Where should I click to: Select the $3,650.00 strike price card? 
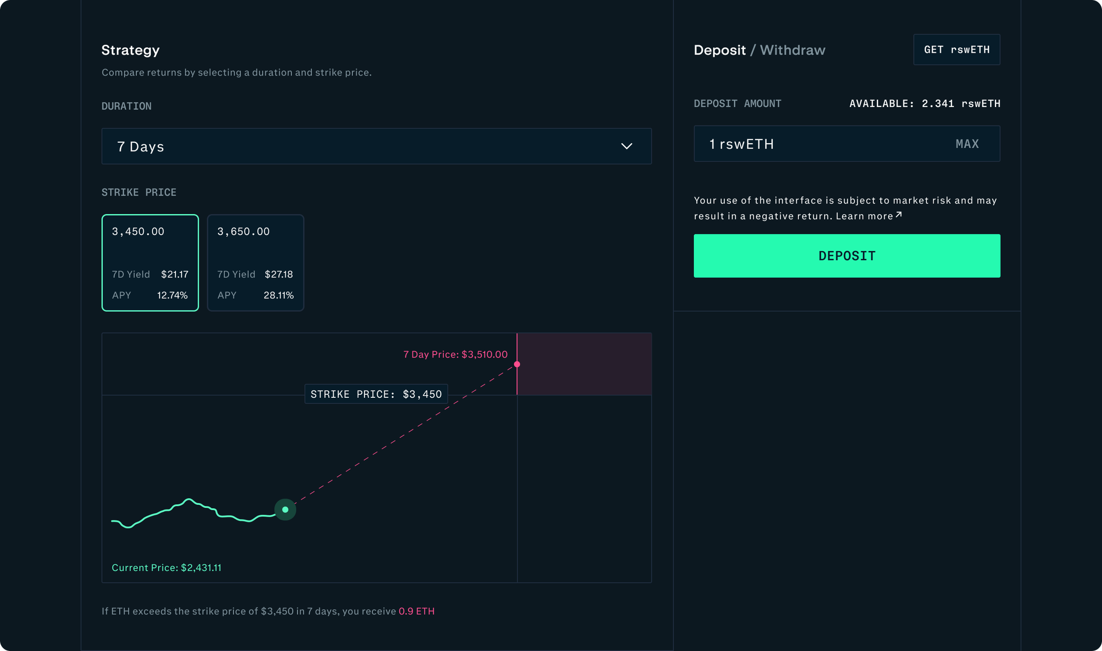pyautogui.click(x=255, y=263)
